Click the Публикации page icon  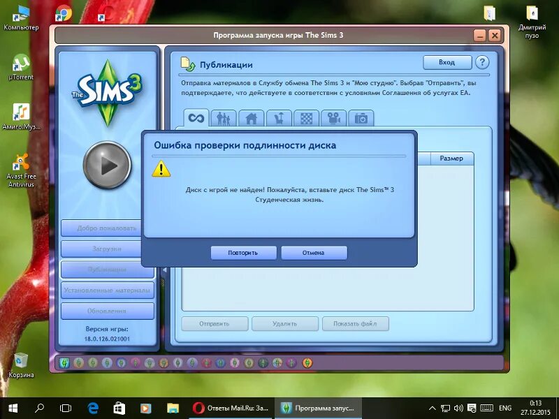click(x=188, y=64)
